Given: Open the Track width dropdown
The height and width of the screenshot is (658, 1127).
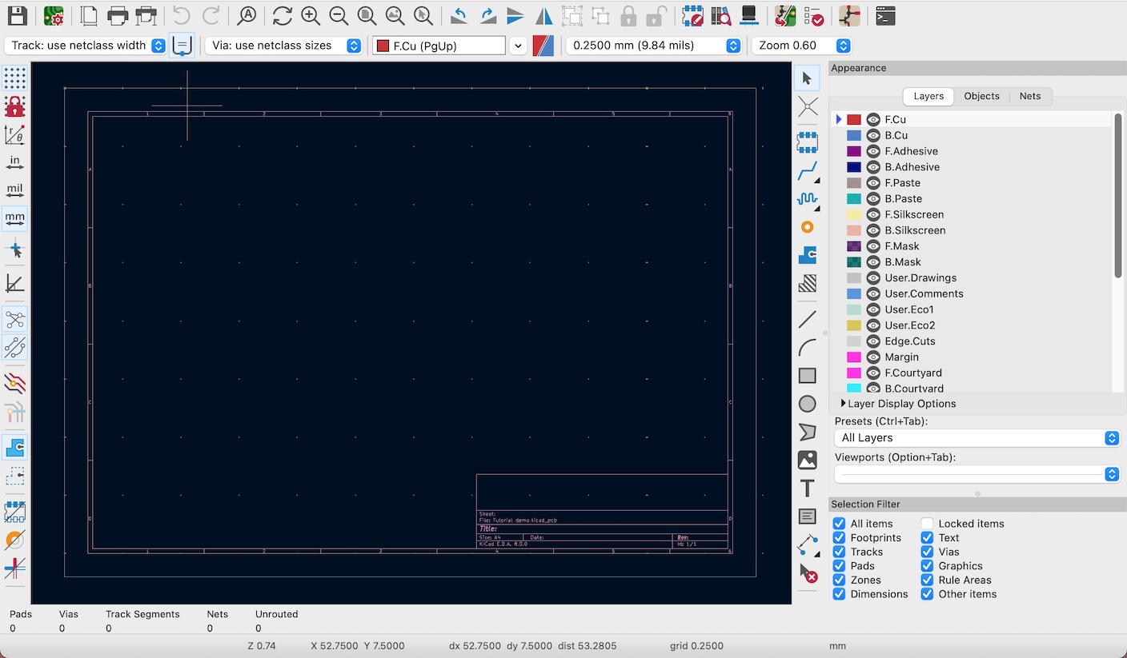Looking at the screenshot, I should tap(86, 46).
